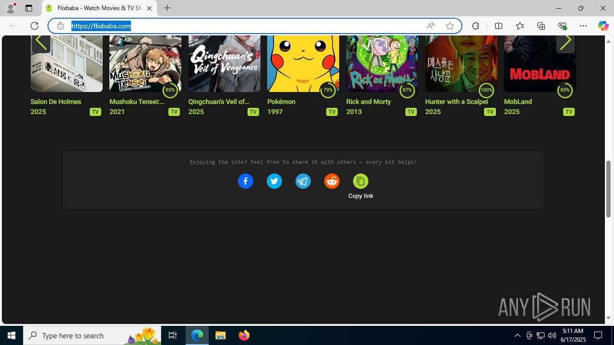
Task: Open the MobLand poster
Action: coord(540,63)
